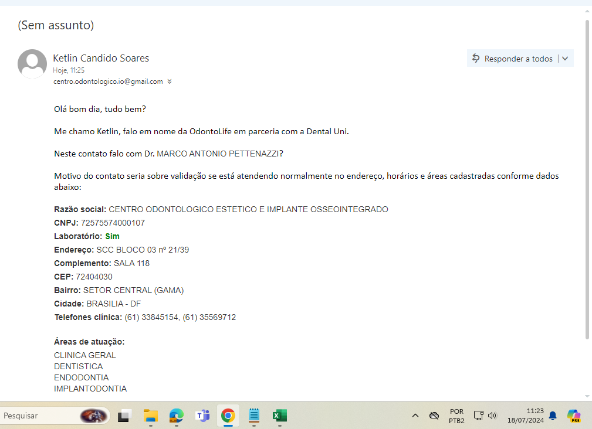Click the address SCC BLOCO 03 nº 21/39
The height and width of the screenshot is (429, 592).
(143, 250)
